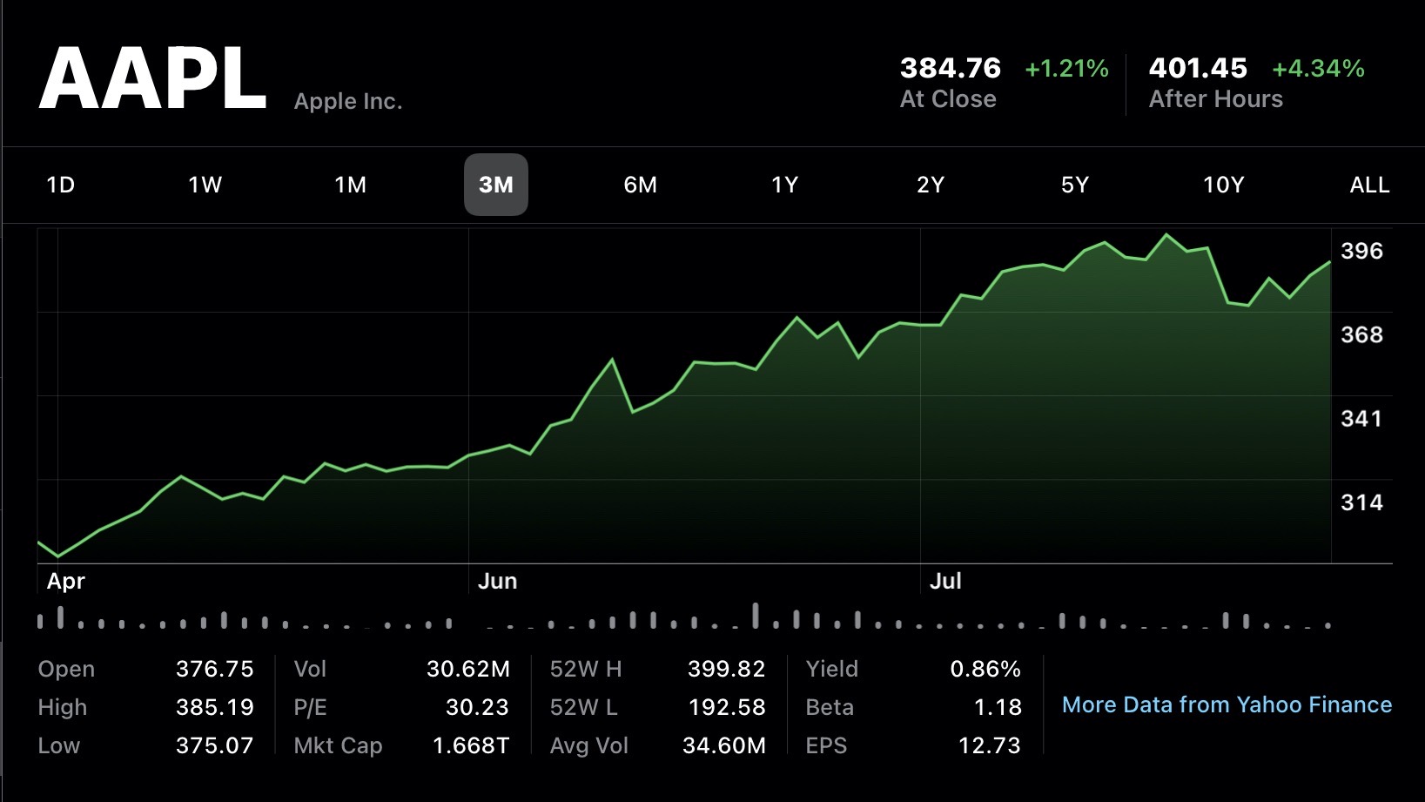Image resolution: width=1425 pixels, height=802 pixels.
Task: Switch to the 10Y range
Action: pos(1223,185)
